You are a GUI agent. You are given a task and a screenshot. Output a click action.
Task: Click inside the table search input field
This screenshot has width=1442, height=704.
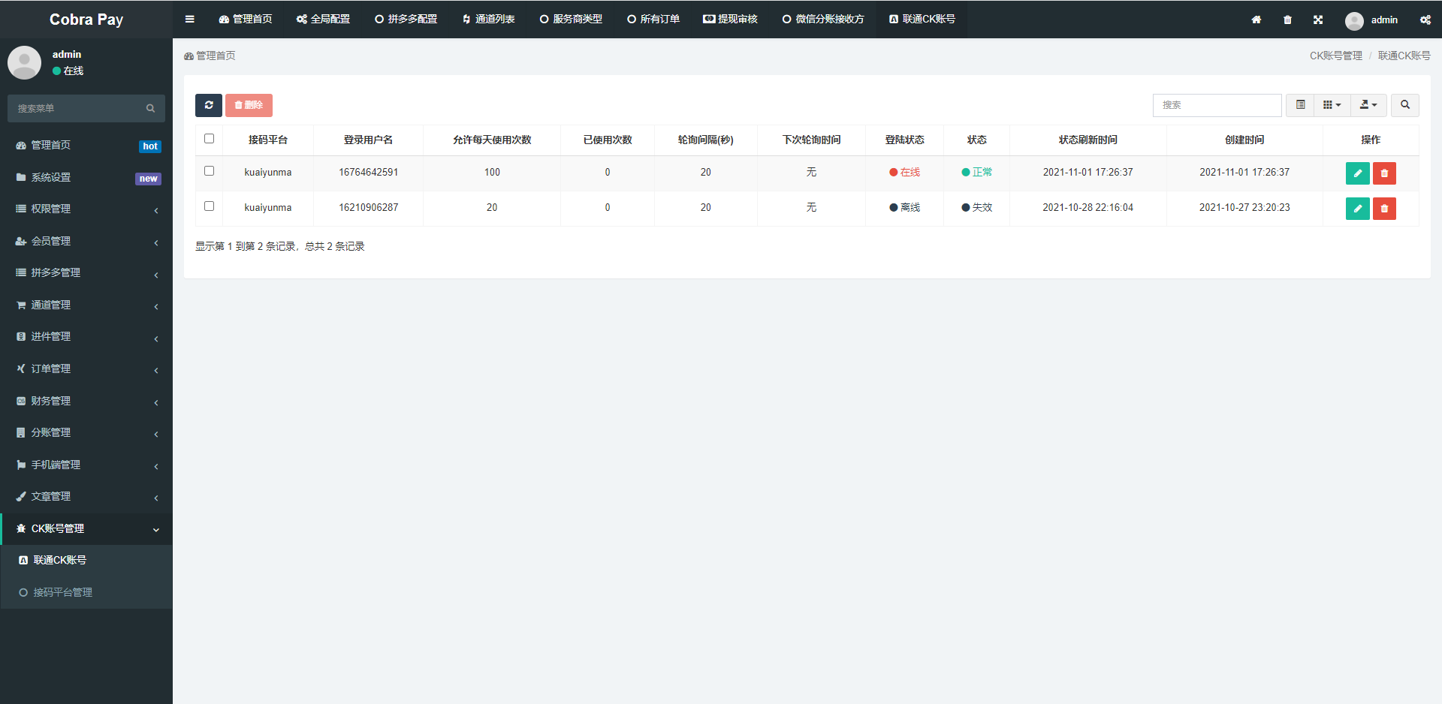tap(1217, 105)
